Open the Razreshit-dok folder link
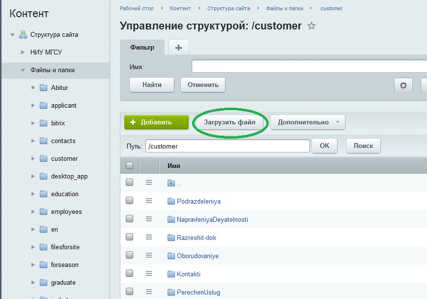This screenshot has width=427, height=299. 197,238
